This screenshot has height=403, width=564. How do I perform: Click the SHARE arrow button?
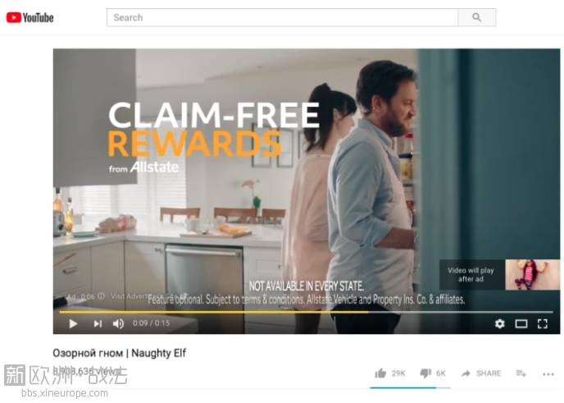point(481,373)
